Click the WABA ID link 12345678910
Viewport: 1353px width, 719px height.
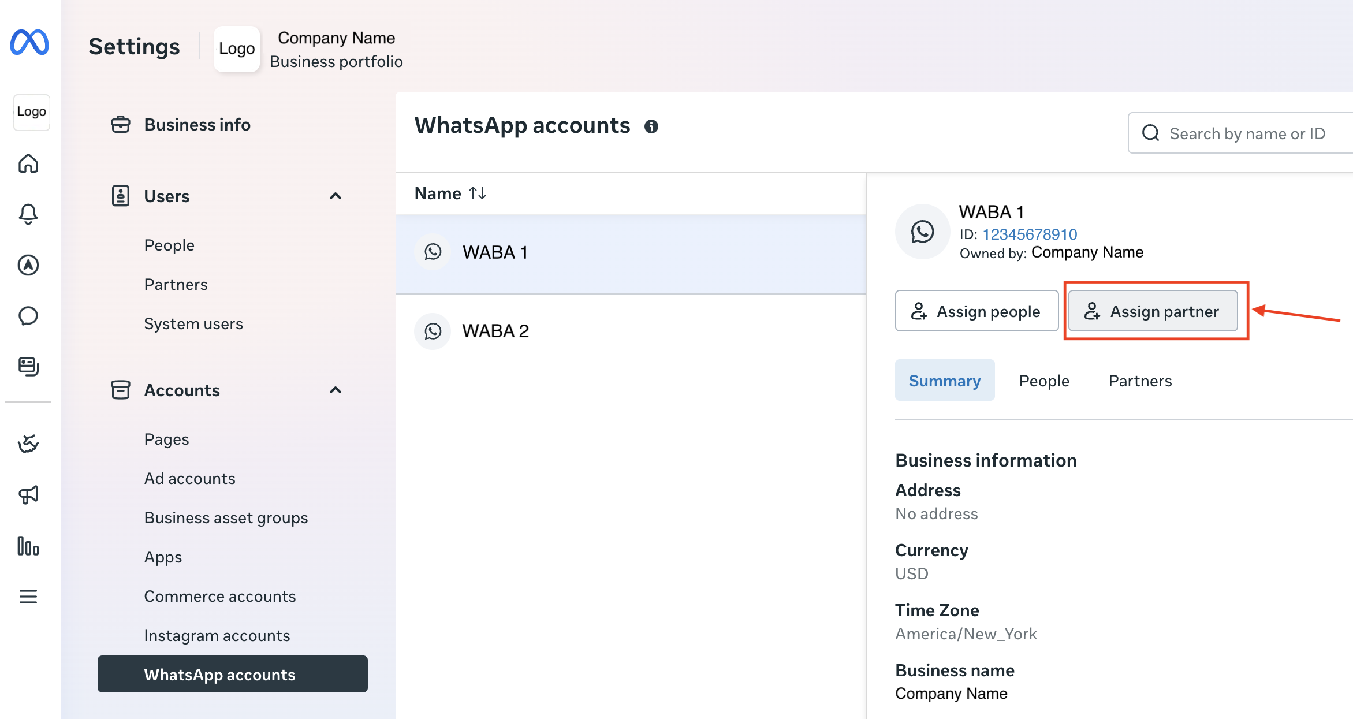point(1030,234)
